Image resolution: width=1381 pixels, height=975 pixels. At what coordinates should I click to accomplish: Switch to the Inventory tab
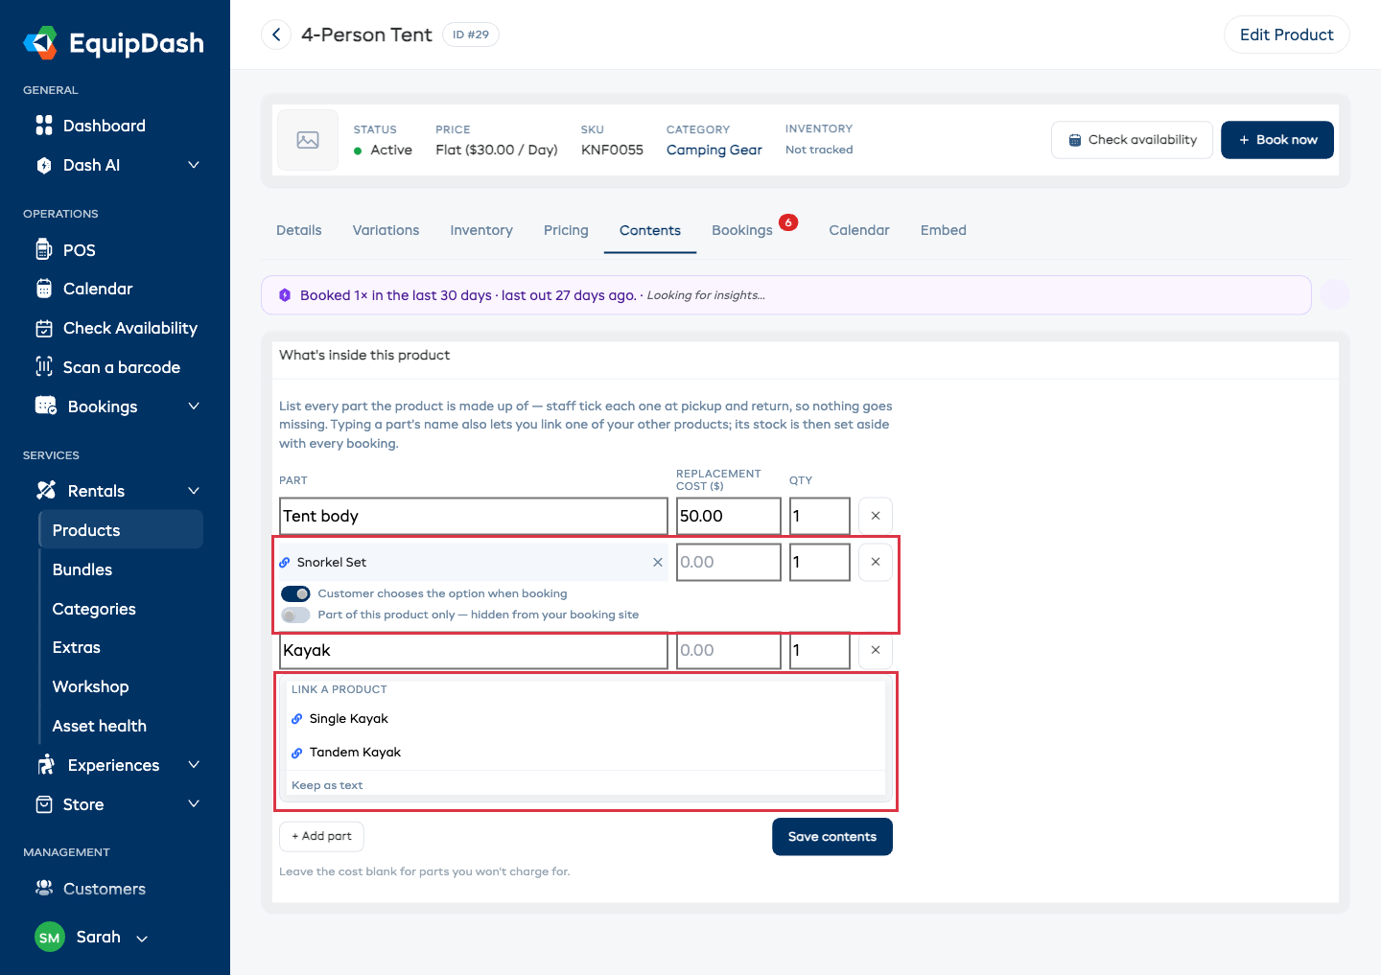coord(481,230)
